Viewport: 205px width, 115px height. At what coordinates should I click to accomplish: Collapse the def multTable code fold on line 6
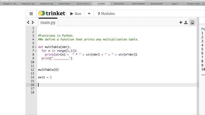[36, 47]
